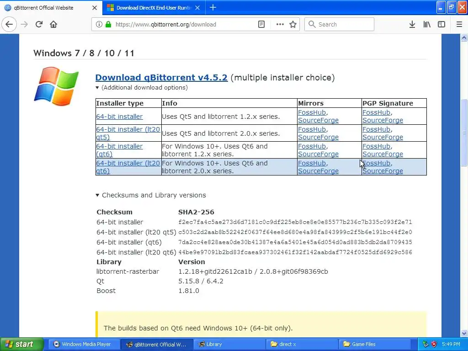Close the Download DirectX tab
The width and height of the screenshot is (468, 351).
click(197, 8)
